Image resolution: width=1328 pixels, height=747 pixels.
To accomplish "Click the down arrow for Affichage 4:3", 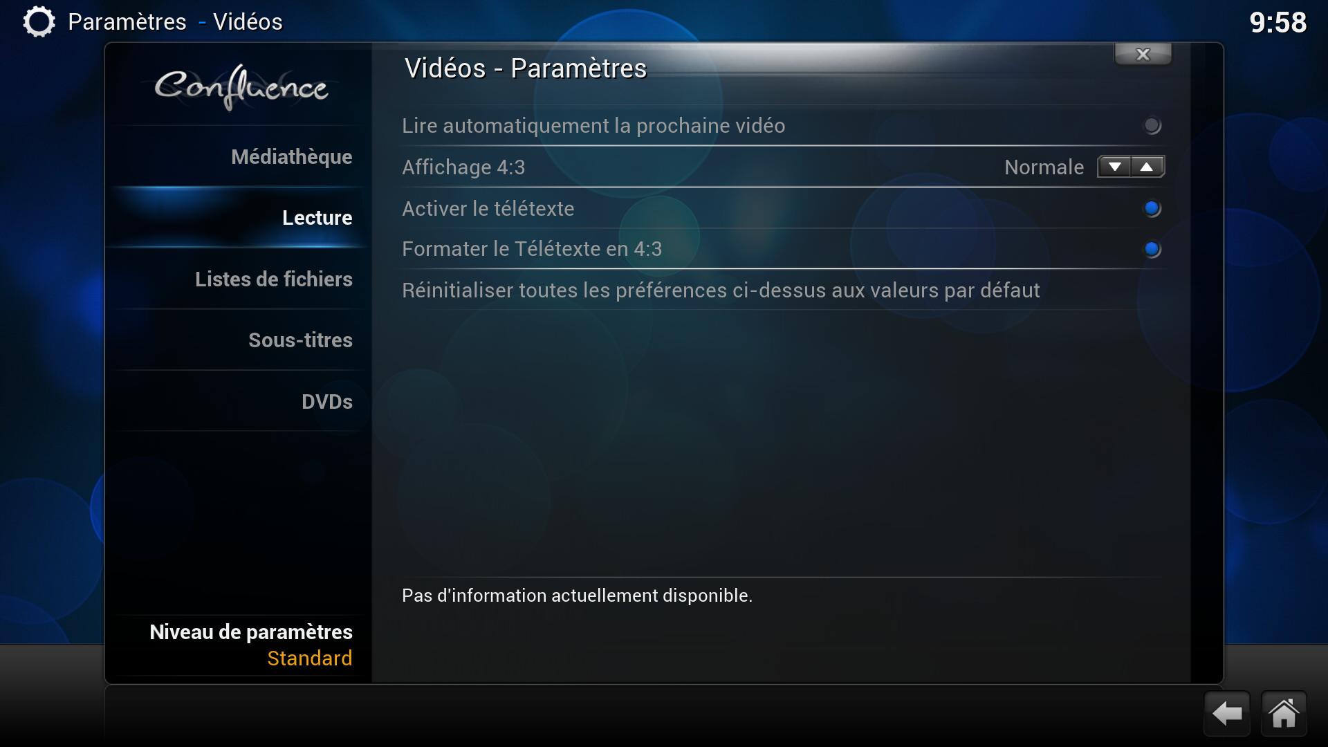I will pyautogui.click(x=1114, y=167).
